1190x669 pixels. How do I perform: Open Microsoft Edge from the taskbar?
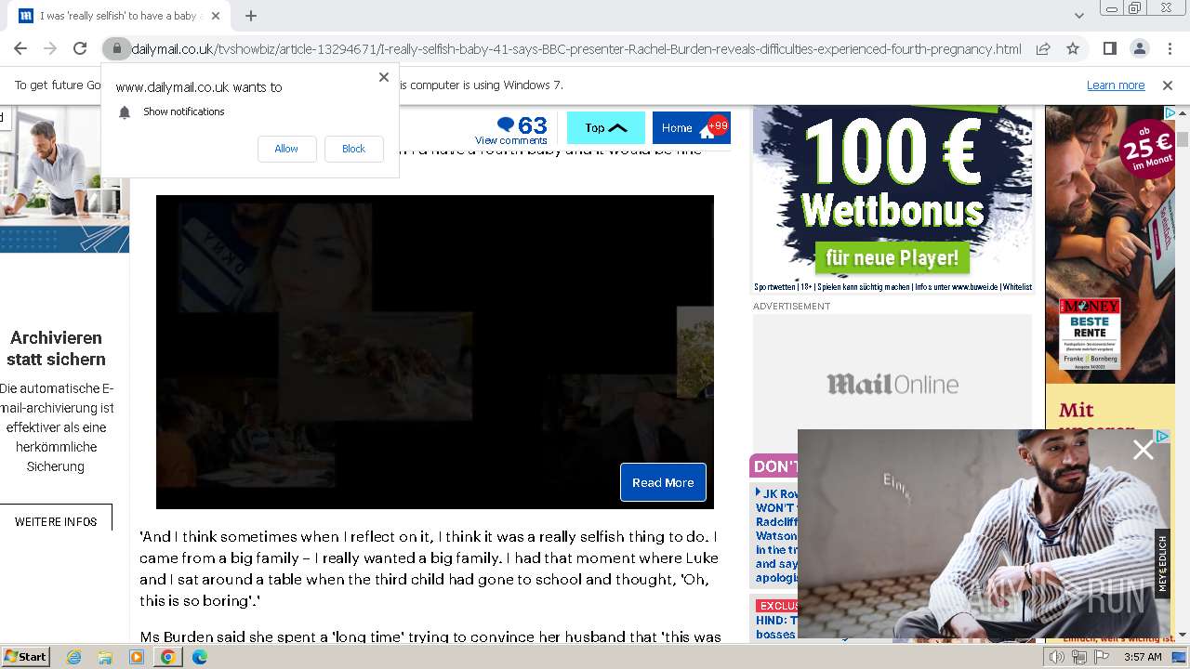[x=200, y=657]
